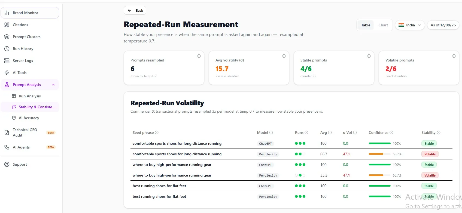The image size is (462, 213).
Task: Open Run Analysis menu item
Action: click(x=30, y=96)
